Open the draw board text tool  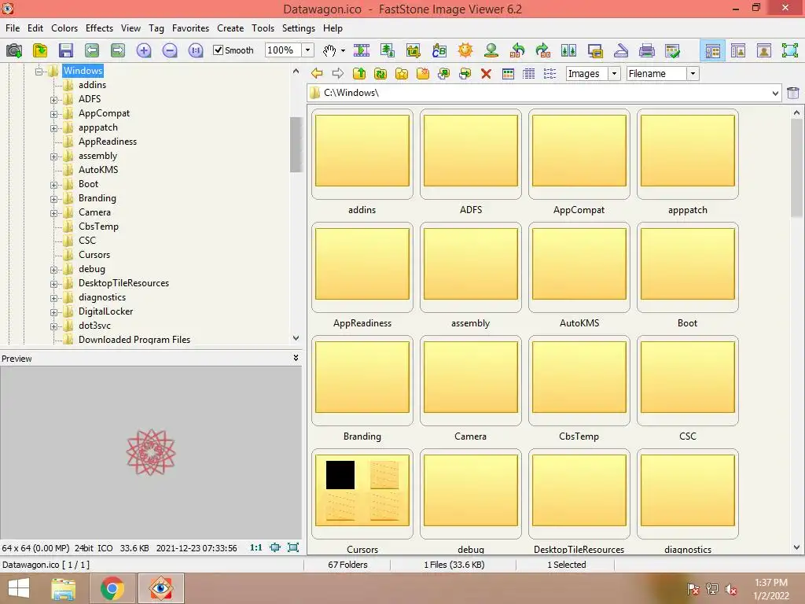pyautogui.click(x=439, y=50)
